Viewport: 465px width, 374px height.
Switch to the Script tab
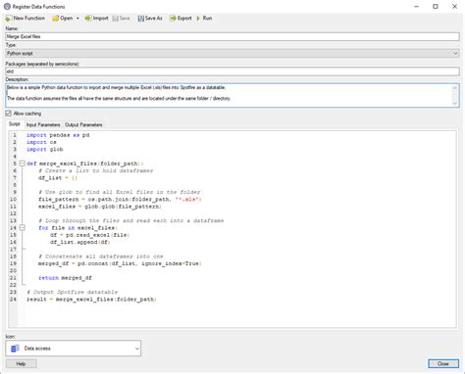point(15,124)
